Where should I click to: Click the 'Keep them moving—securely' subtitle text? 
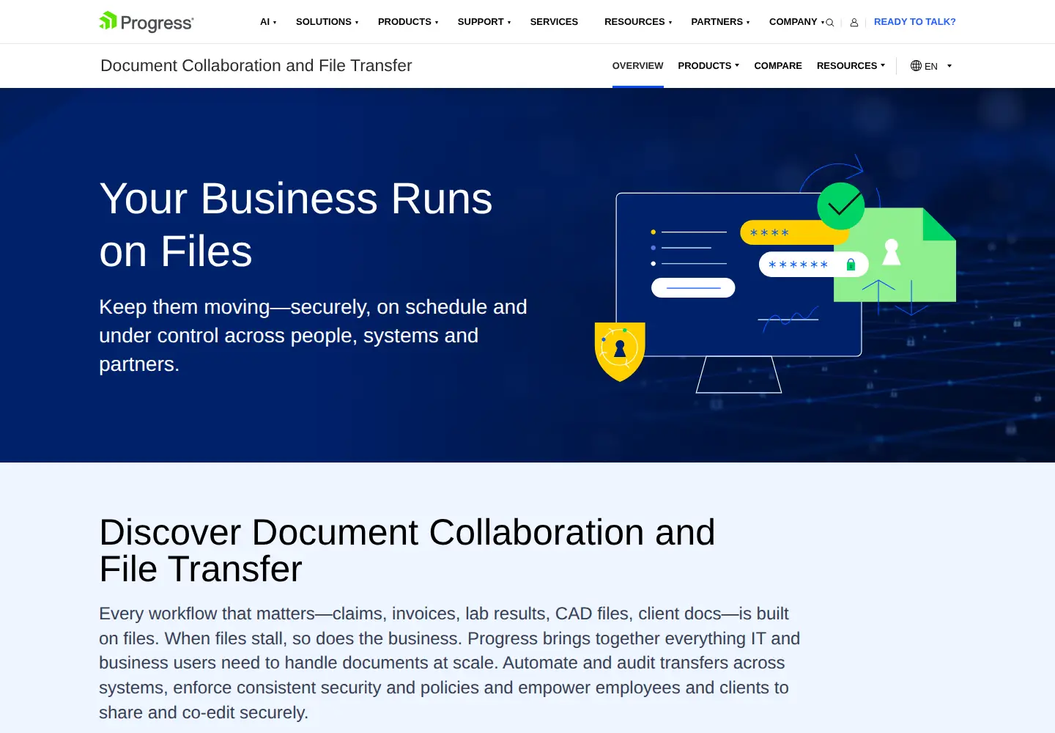[314, 335]
